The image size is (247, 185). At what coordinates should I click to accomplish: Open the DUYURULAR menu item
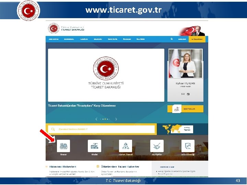point(127,39)
